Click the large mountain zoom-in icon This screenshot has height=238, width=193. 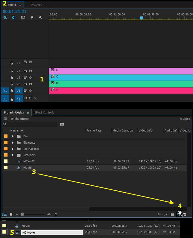49,214
